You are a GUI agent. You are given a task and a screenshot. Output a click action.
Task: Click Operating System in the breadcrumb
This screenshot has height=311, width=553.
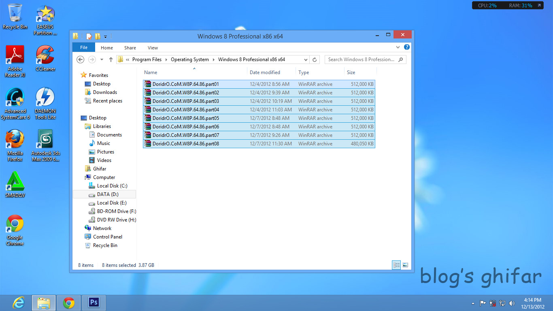click(190, 60)
